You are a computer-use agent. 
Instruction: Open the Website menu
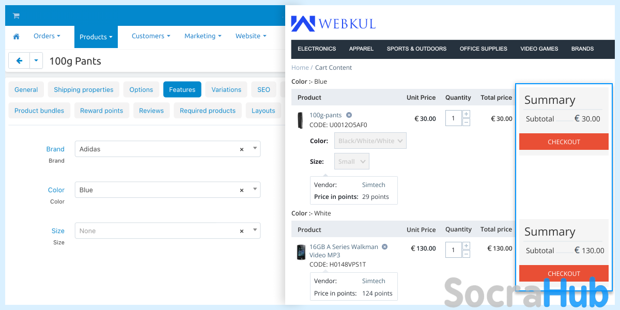251,36
